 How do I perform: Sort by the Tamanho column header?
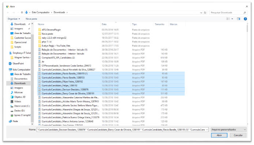160,24
